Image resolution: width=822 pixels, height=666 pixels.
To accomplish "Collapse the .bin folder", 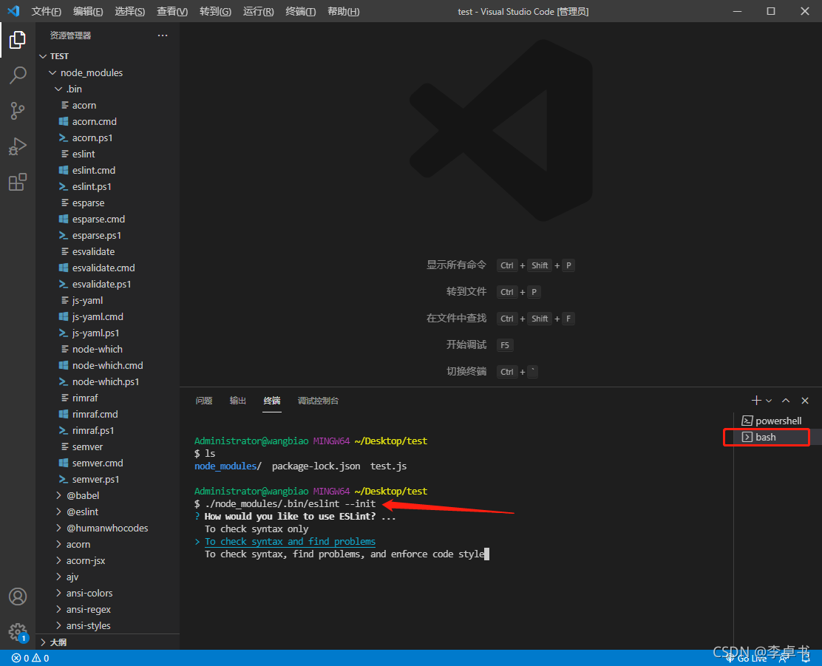I will coord(74,89).
